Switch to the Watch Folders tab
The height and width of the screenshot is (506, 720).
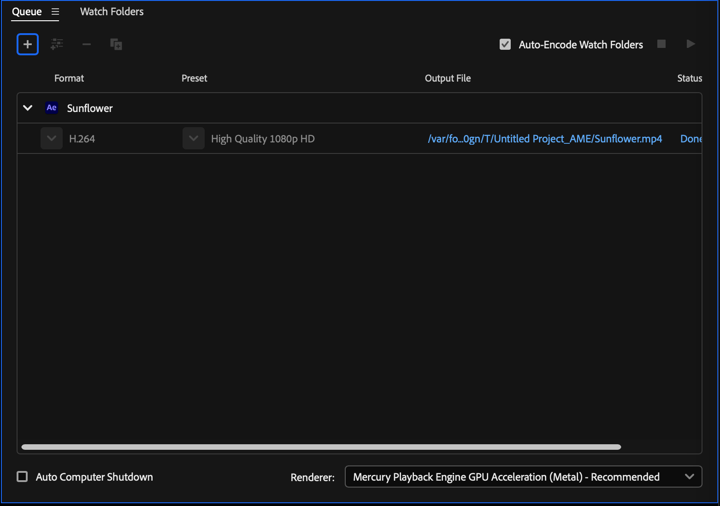(112, 12)
